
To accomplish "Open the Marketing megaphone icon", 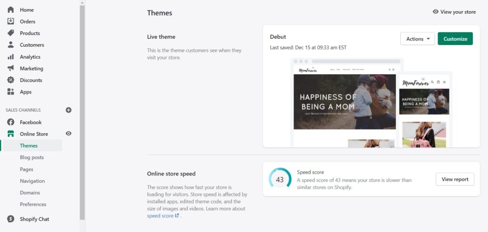I will tap(10, 68).
